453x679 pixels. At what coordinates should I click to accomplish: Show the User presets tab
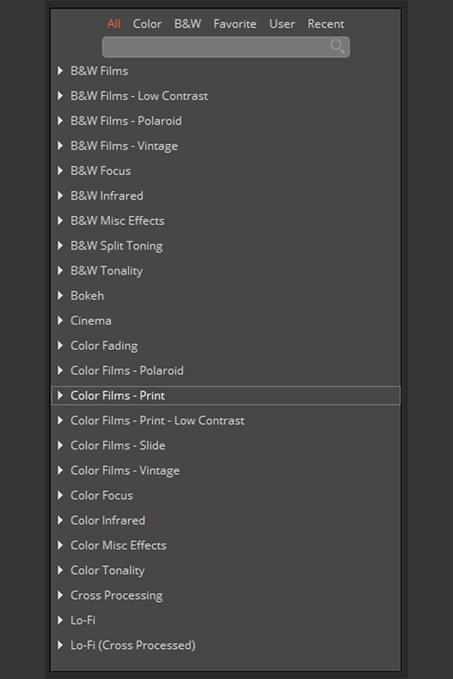[282, 24]
